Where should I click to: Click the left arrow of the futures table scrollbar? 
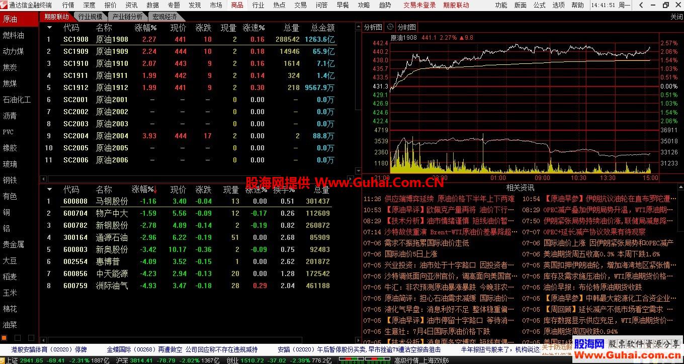[43, 179]
